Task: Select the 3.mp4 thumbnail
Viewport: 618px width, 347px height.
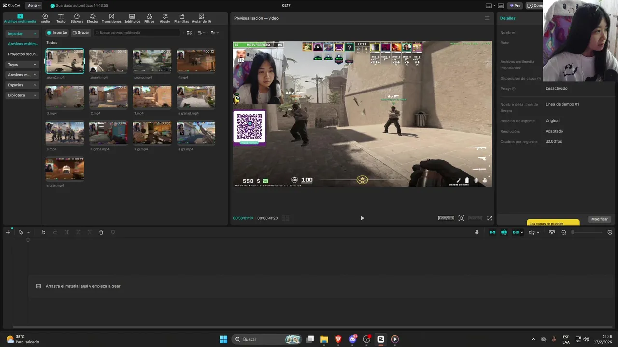Action: 65,97
